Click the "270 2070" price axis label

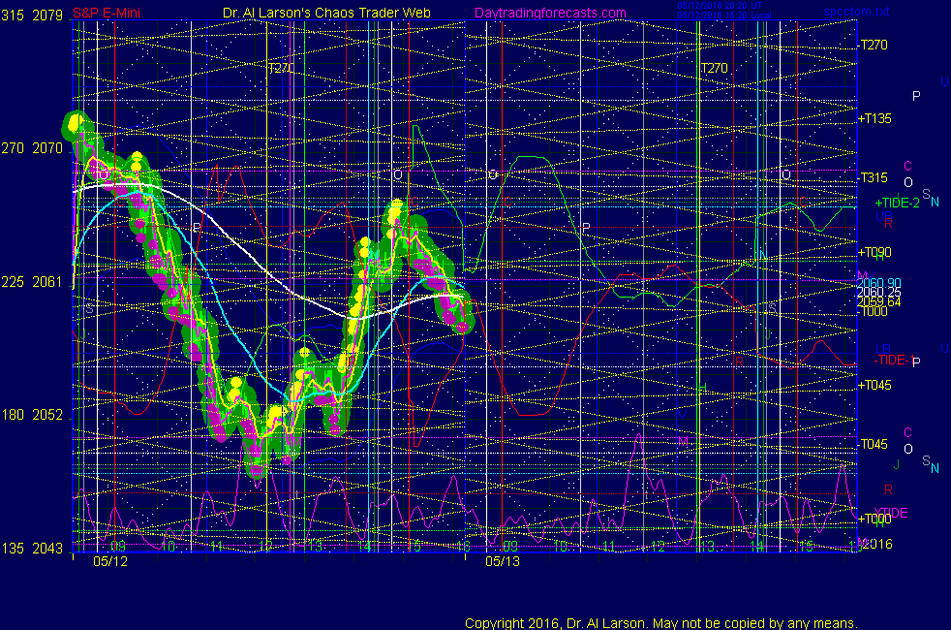32,148
